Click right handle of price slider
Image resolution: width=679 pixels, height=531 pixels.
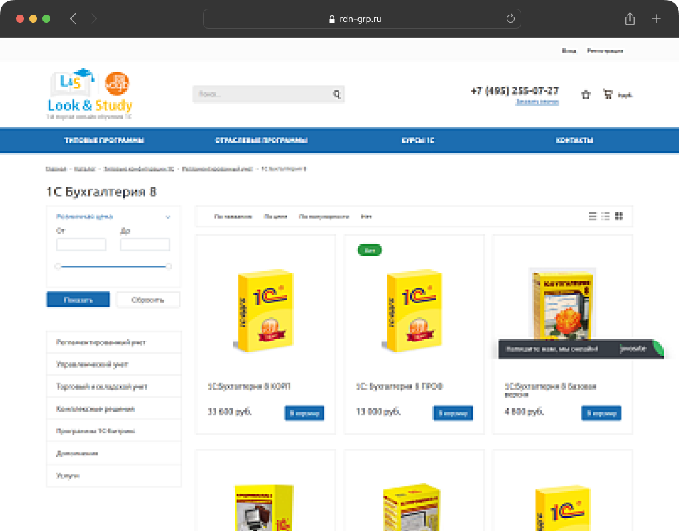(x=168, y=266)
